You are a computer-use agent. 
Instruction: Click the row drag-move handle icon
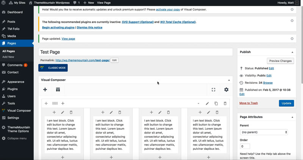46,103
